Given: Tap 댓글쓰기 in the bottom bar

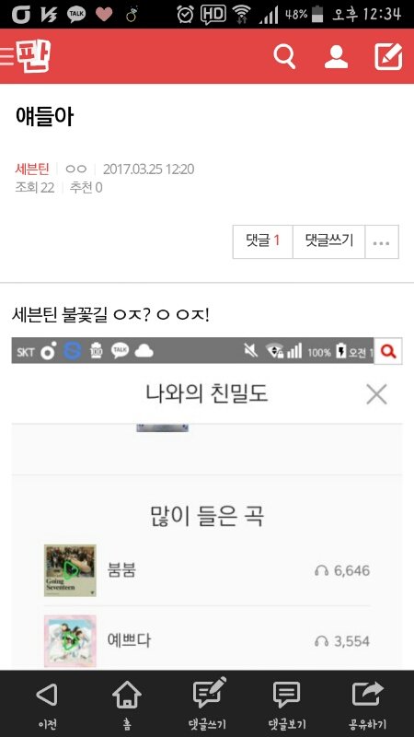Looking at the screenshot, I should 207,703.
